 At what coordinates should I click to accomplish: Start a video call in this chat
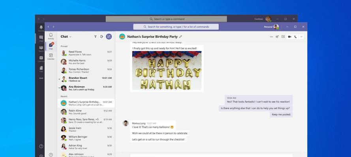coord(289,37)
